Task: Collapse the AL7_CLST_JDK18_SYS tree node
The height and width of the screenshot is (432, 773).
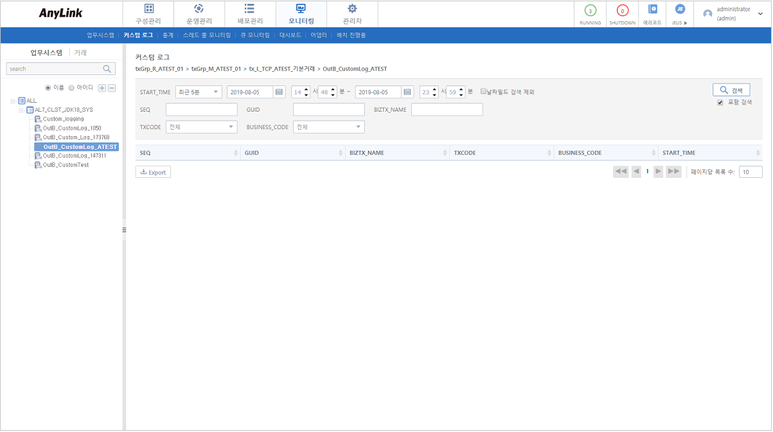Action: 21,109
